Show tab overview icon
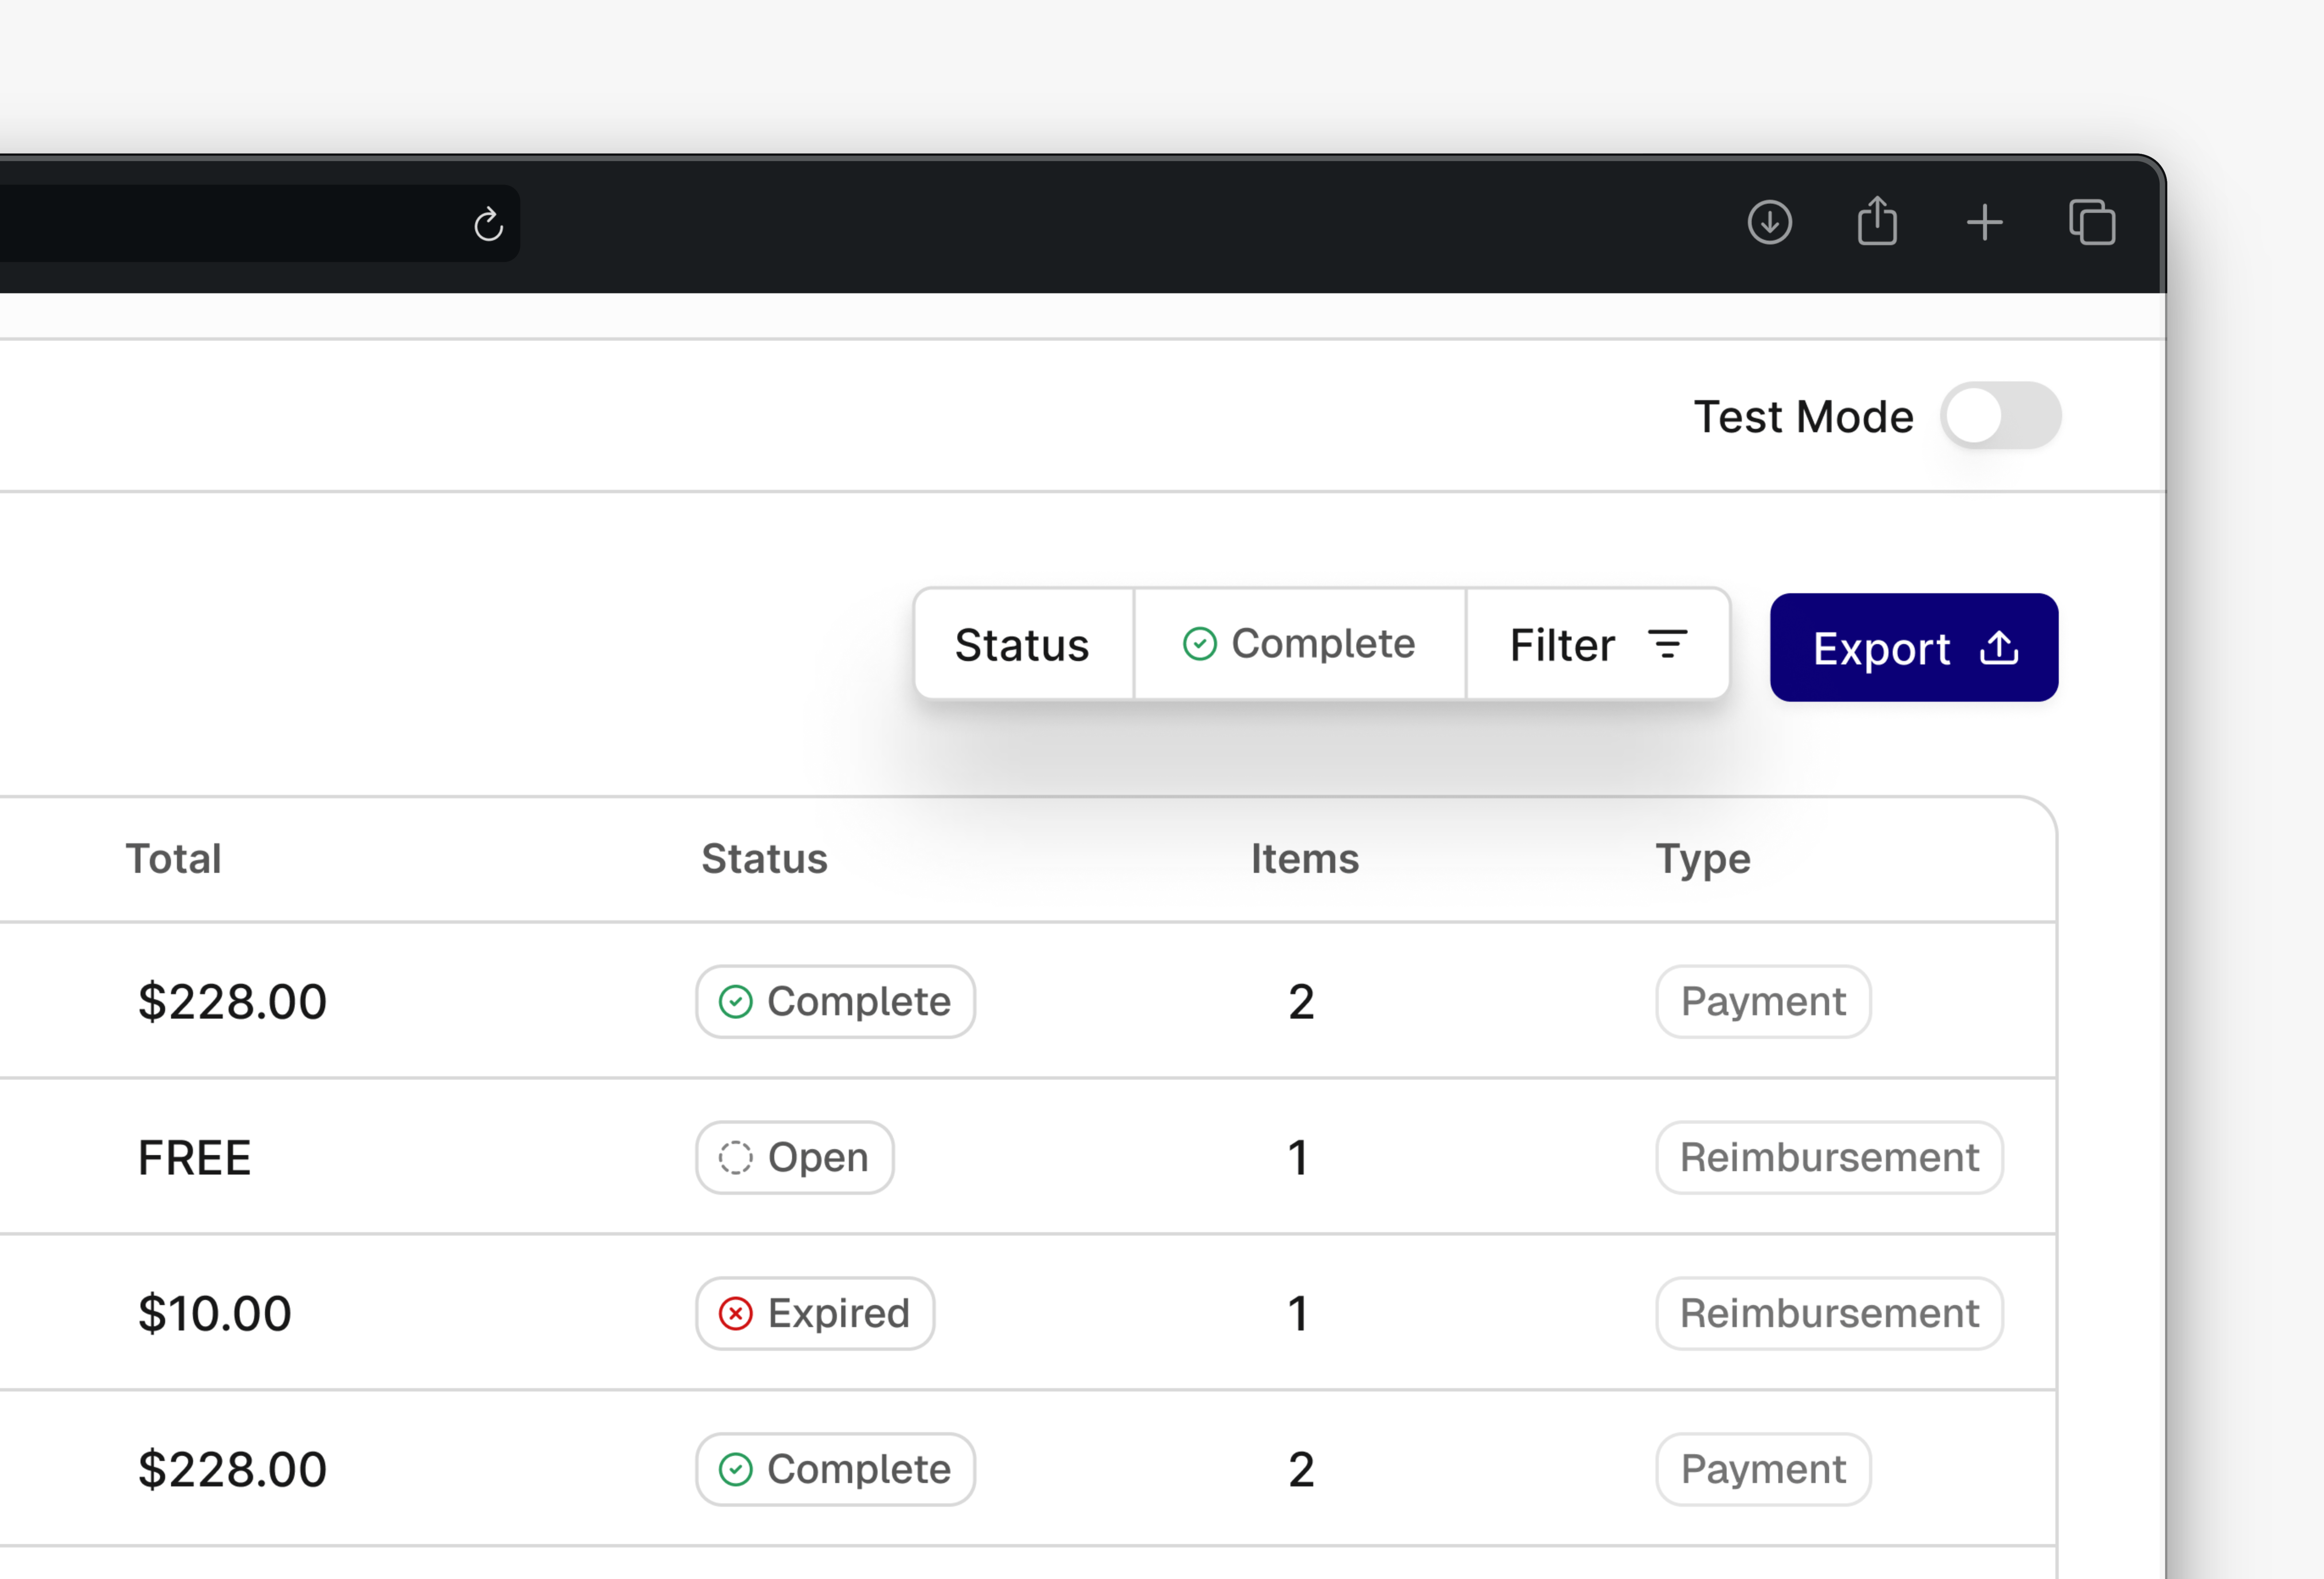 [2092, 222]
